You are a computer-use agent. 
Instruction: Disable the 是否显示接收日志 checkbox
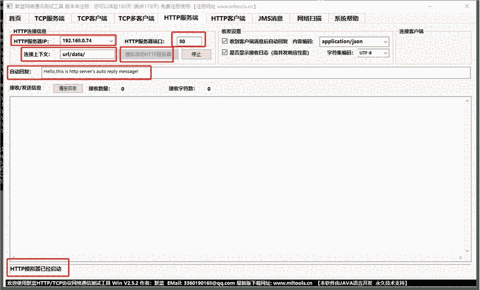224,53
